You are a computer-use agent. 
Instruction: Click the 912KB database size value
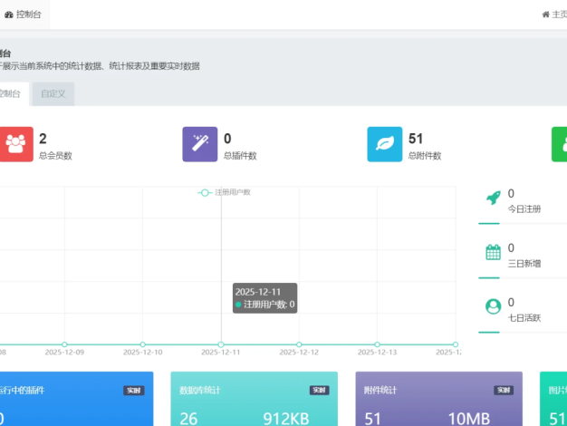(x=286, y=419)
